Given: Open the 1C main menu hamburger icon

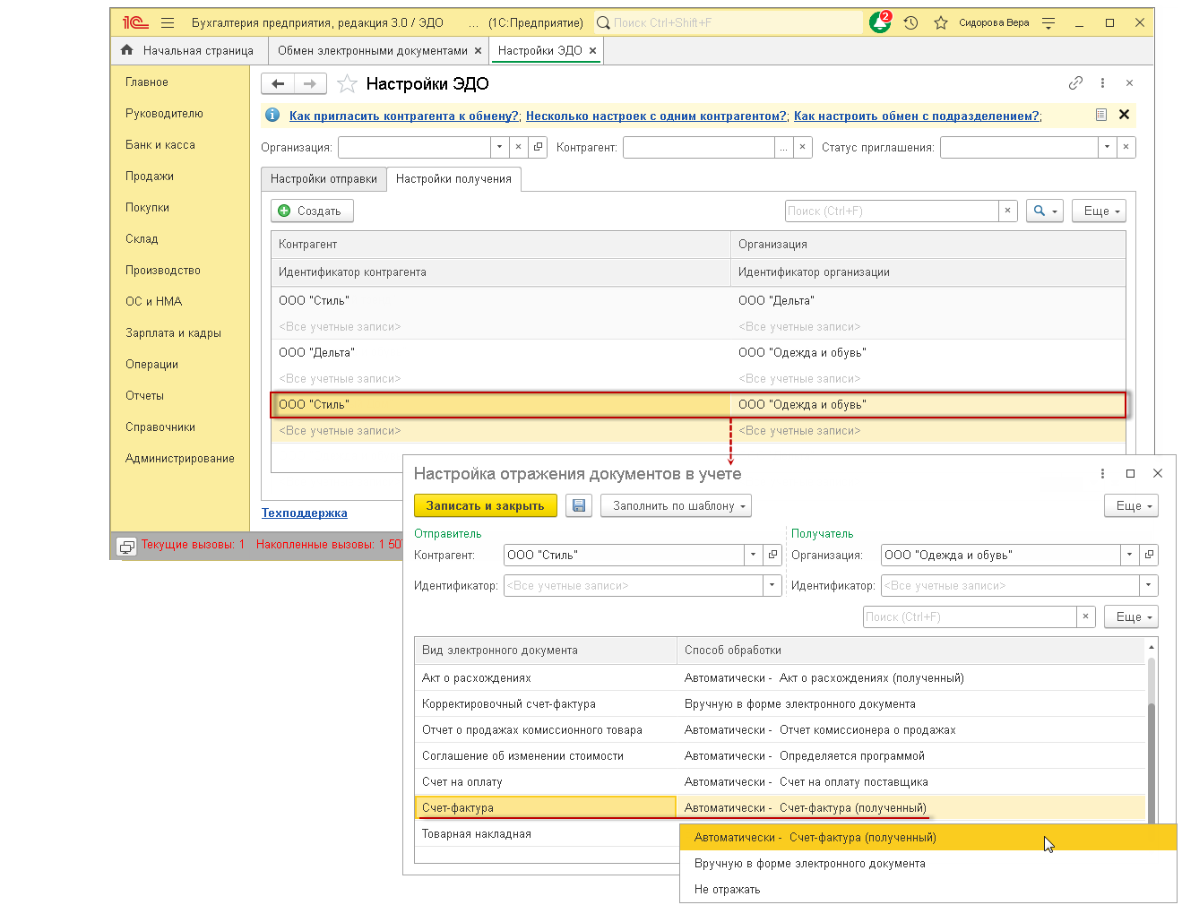Looking at the screenshot, I should pos(168,22).
